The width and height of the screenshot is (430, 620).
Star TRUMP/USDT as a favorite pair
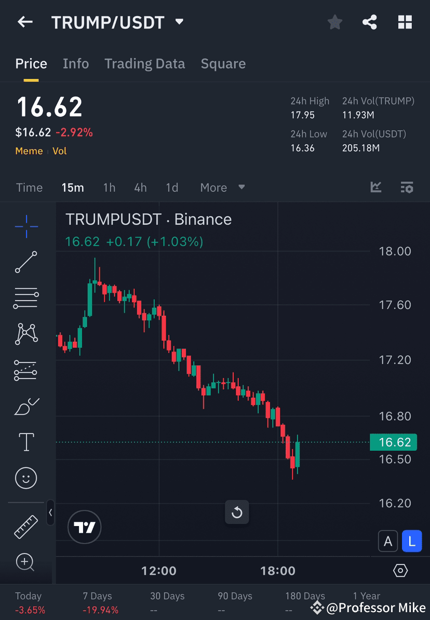point(334,22)
